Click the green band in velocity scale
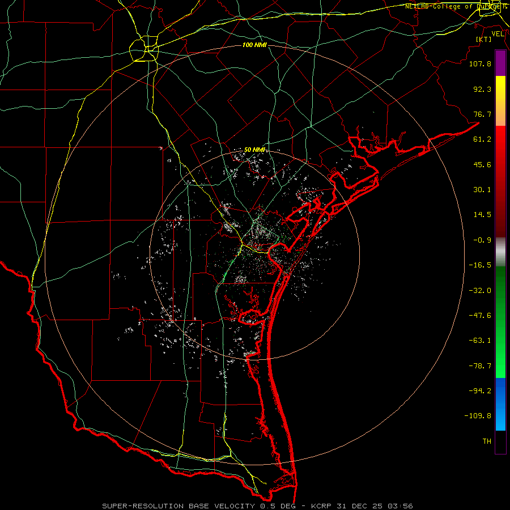 click(500, 322)
